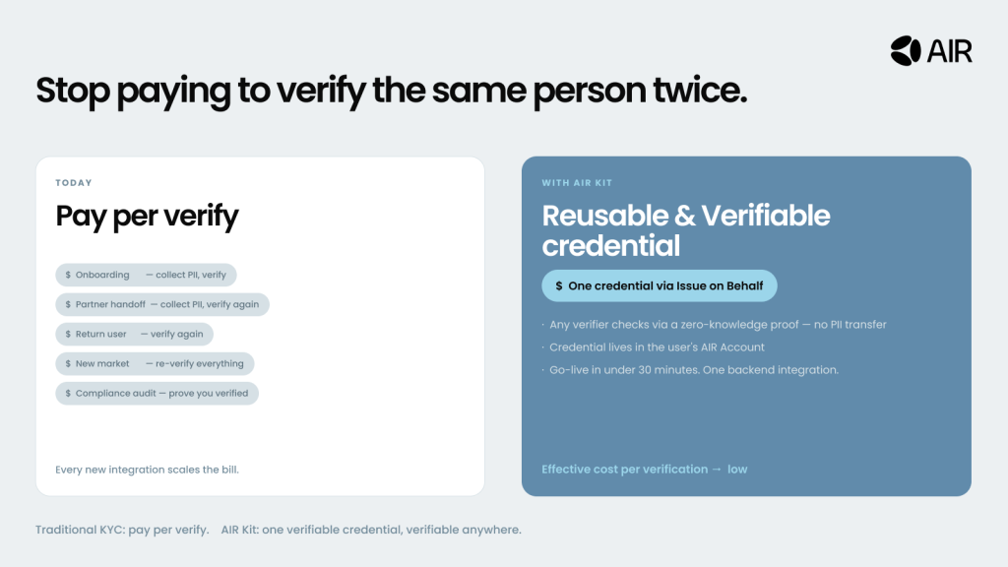1008x567 pixels.
Task: Click the AIR logo icon
Action: tap(905, 50)
